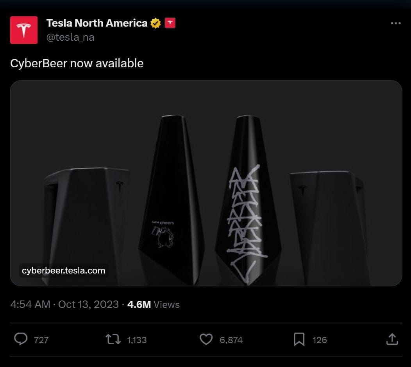Click the retweet arrows icon
The image size is (411, 367).
tap(114, 340)
